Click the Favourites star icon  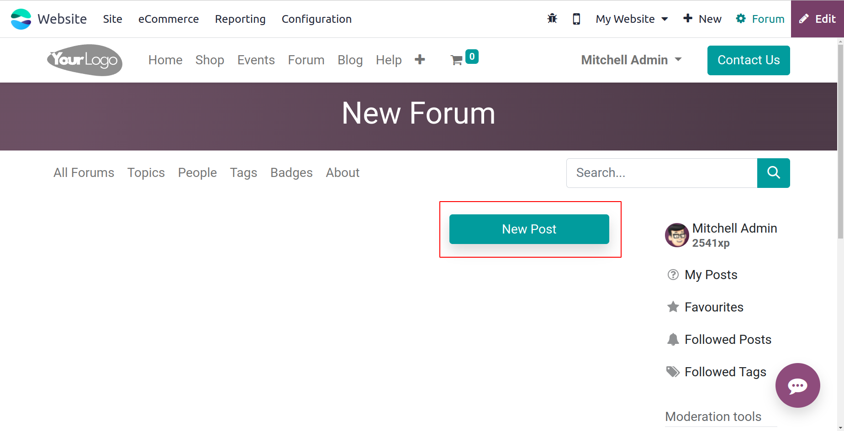(673, 307)
